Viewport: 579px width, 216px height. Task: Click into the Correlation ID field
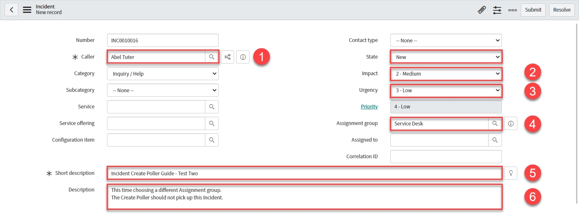(446, 157)
